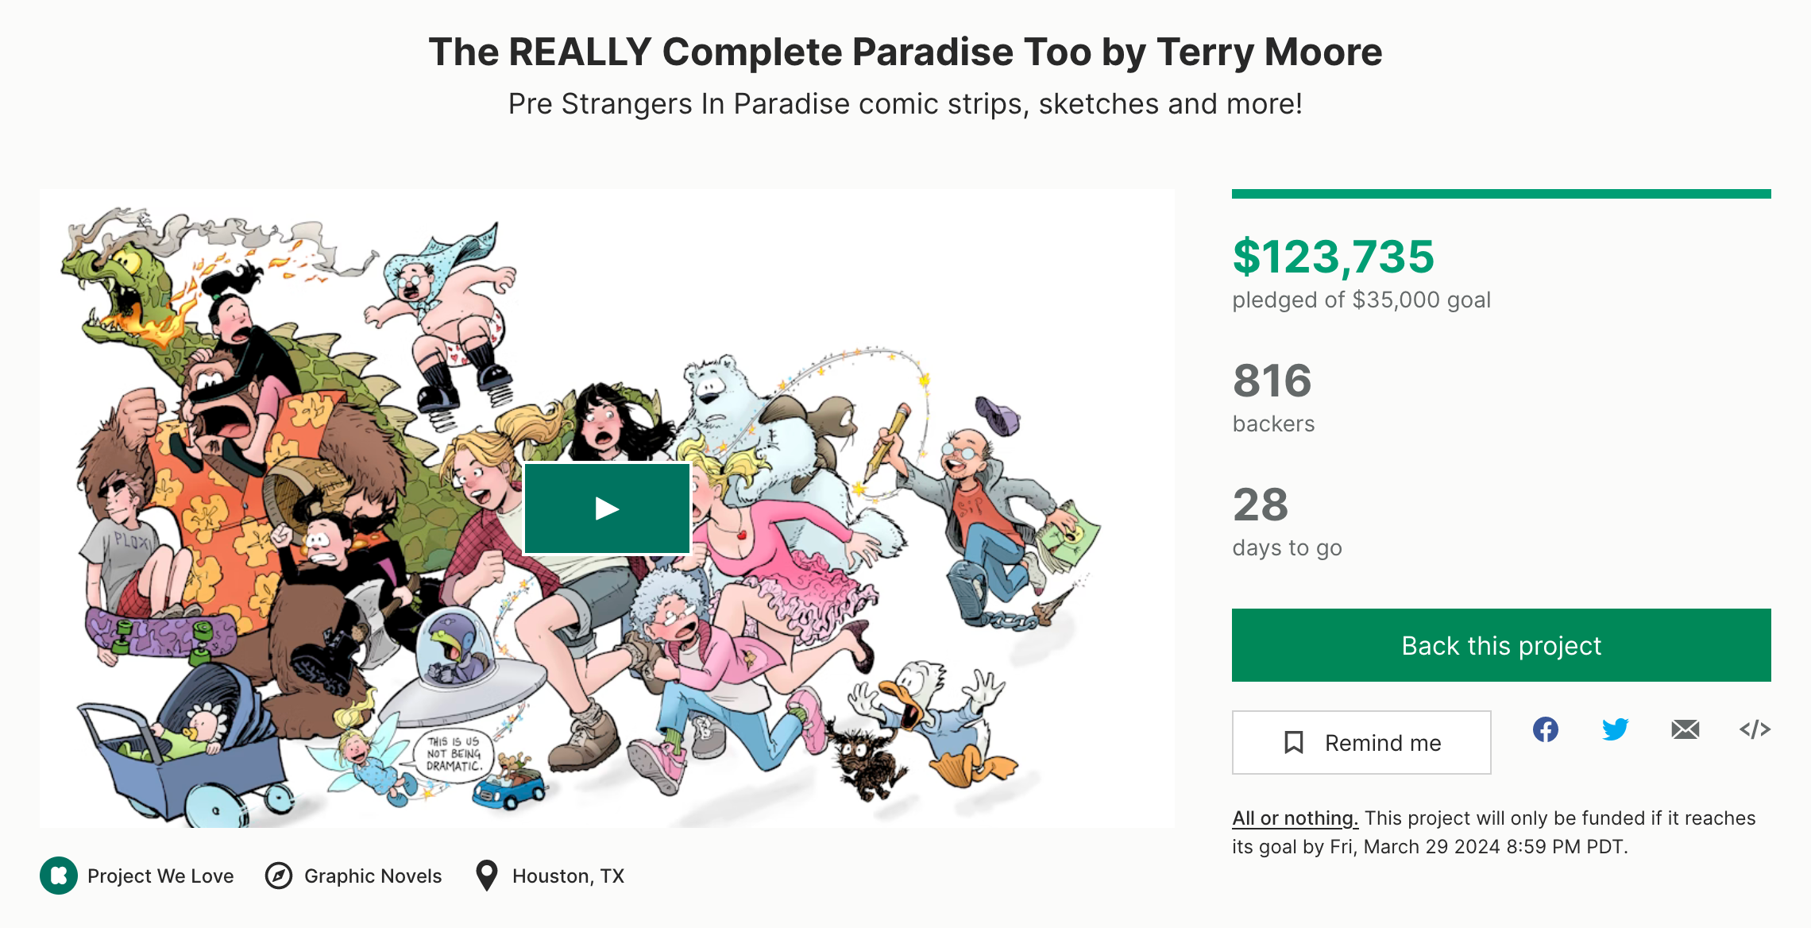Screen dimensions: 1811x928
Task: Share project on Facebook
Action: click(1545, 729)
